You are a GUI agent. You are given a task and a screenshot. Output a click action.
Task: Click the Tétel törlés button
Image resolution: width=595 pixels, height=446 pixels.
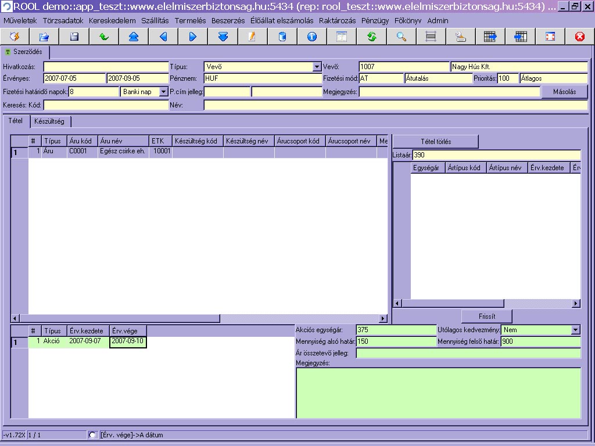[436, 142]
